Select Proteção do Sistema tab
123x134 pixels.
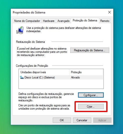(85, 20)
